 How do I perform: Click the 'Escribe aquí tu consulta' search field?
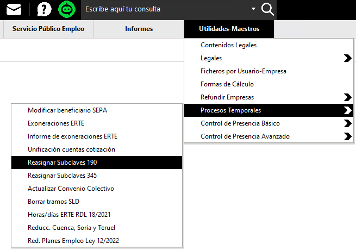pos(163,9)
